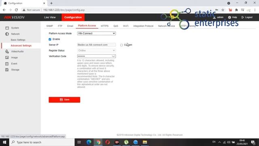Image resolution: width=259 pixels, height=146 pixels.
Task: Open the Event settings icon
Action: point(7,64)
